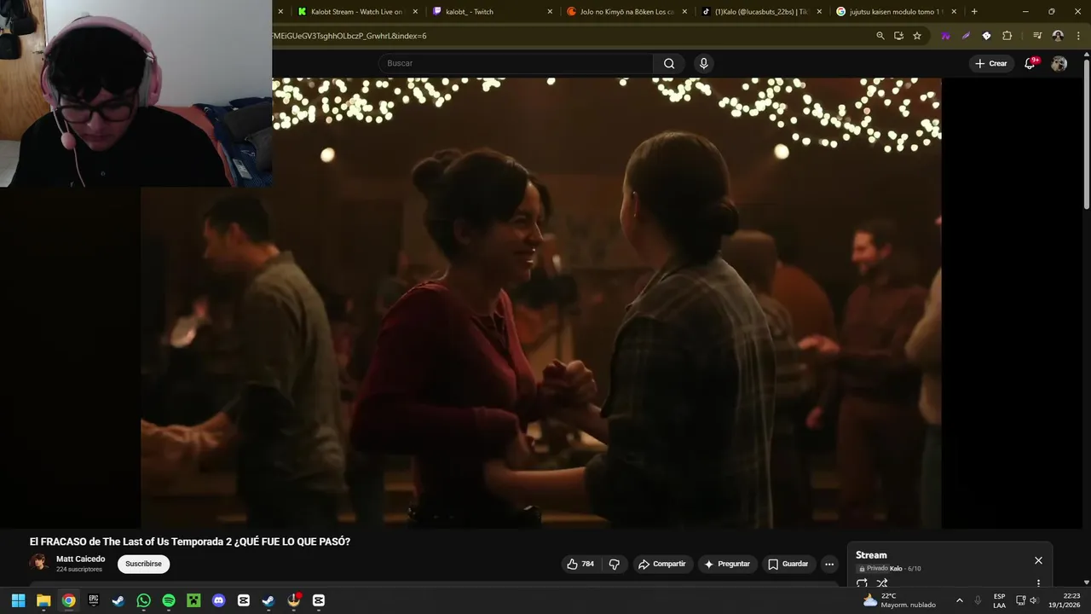Click the Suscribirse button

(143, 564)
